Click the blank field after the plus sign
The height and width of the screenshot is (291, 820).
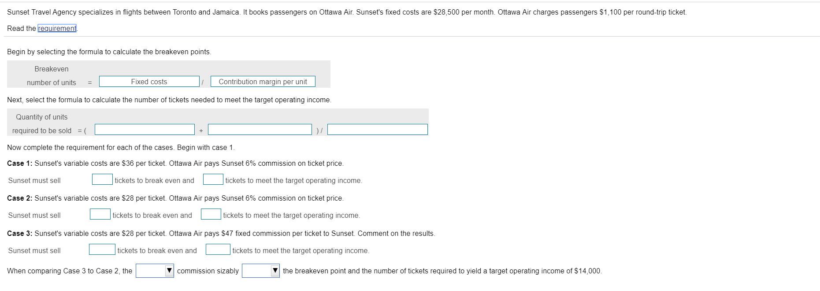pyautogui.click(x=260, y=129)
